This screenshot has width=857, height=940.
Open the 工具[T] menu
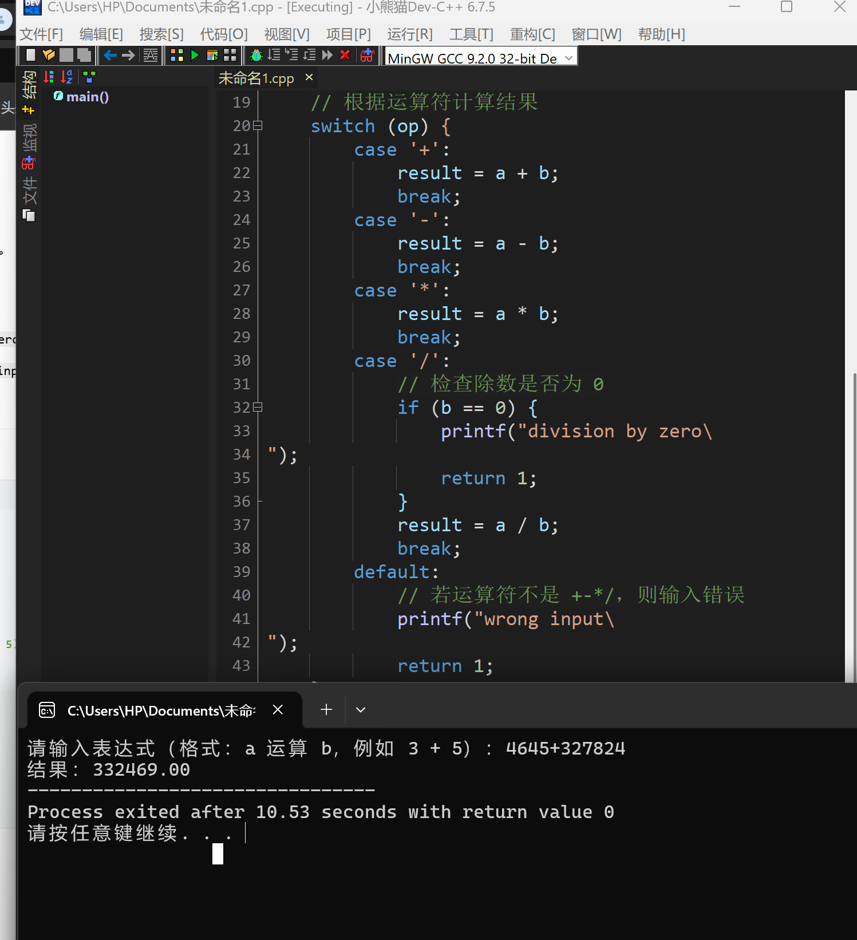click(471, 34)
